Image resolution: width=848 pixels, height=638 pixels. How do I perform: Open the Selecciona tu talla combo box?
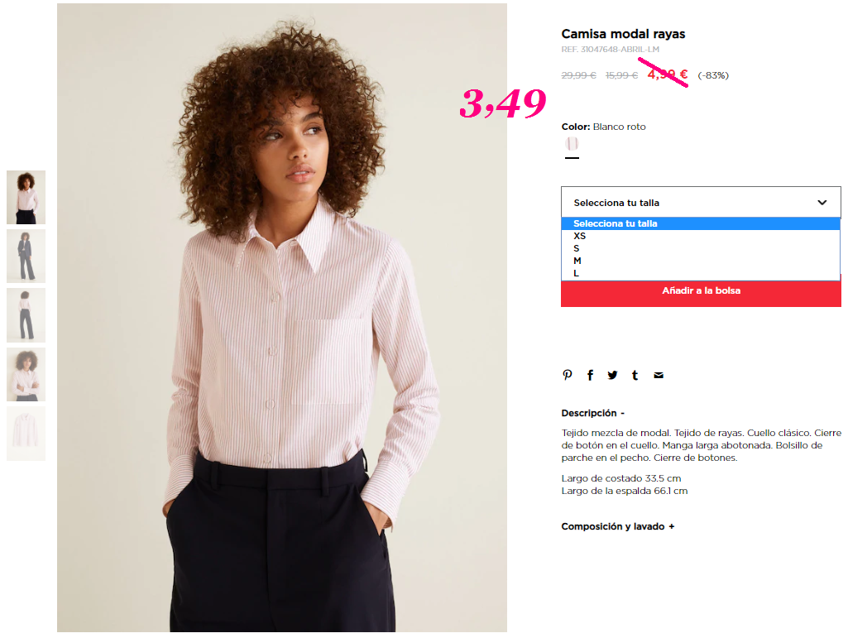[x=701, y=203]
